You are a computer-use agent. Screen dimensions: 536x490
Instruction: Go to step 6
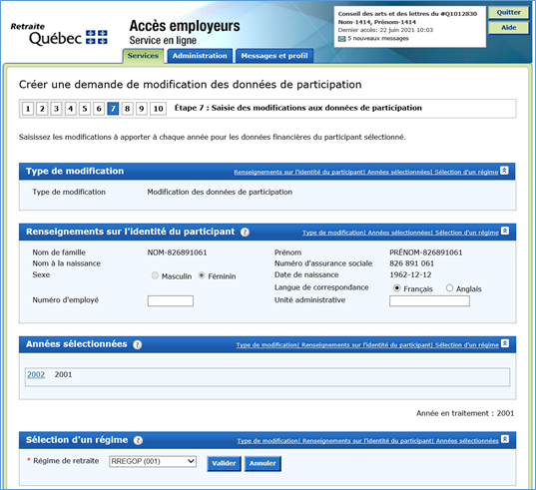coord(99,109)
